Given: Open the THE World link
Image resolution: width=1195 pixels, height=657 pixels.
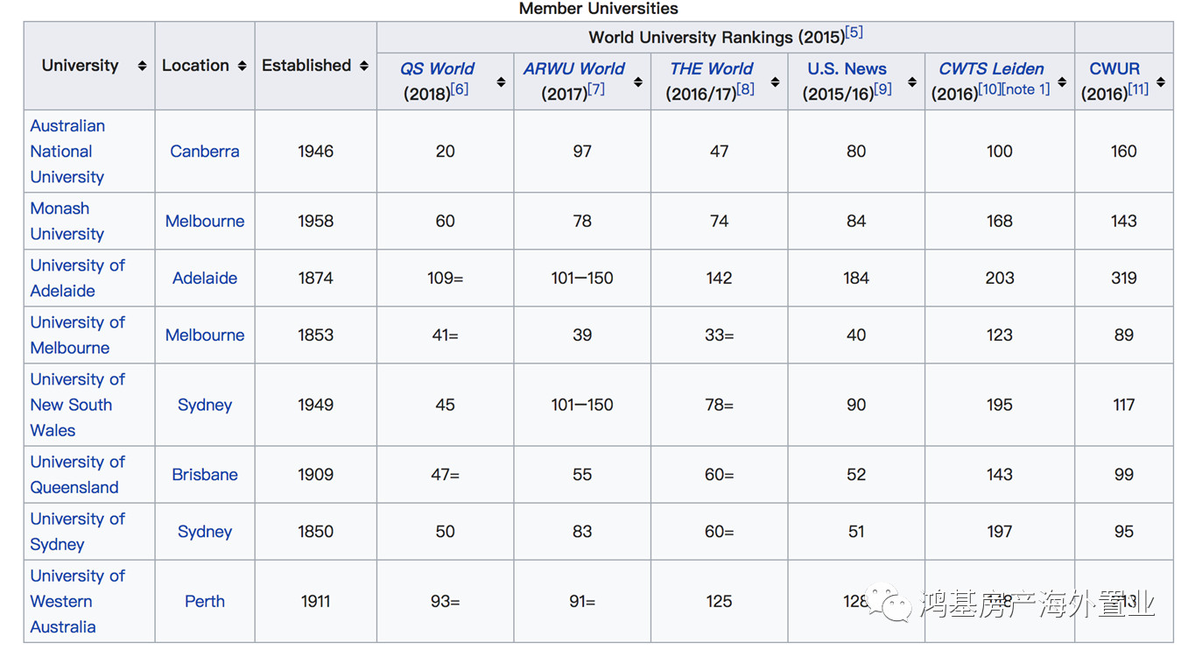Looking at the screenshot, I should 712,68.
